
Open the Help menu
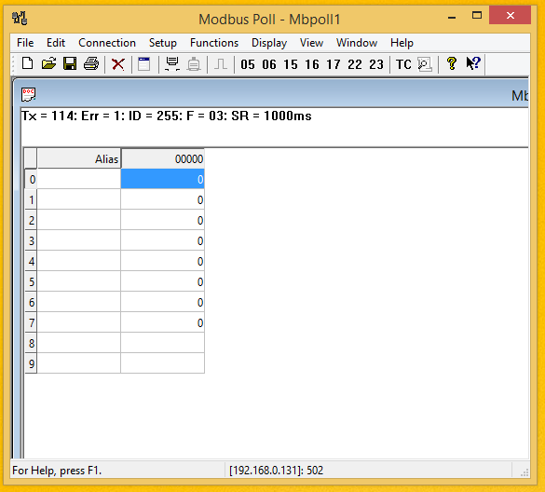(402, 43)
